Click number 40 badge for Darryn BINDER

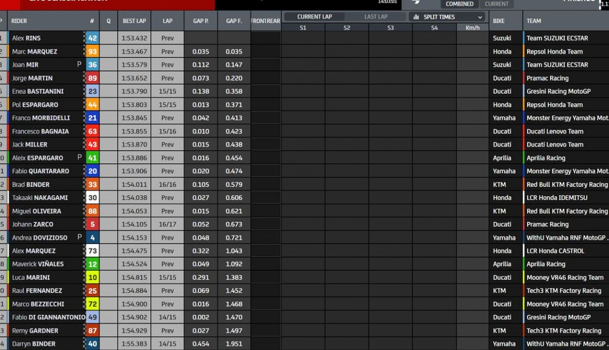click(92, 344)
